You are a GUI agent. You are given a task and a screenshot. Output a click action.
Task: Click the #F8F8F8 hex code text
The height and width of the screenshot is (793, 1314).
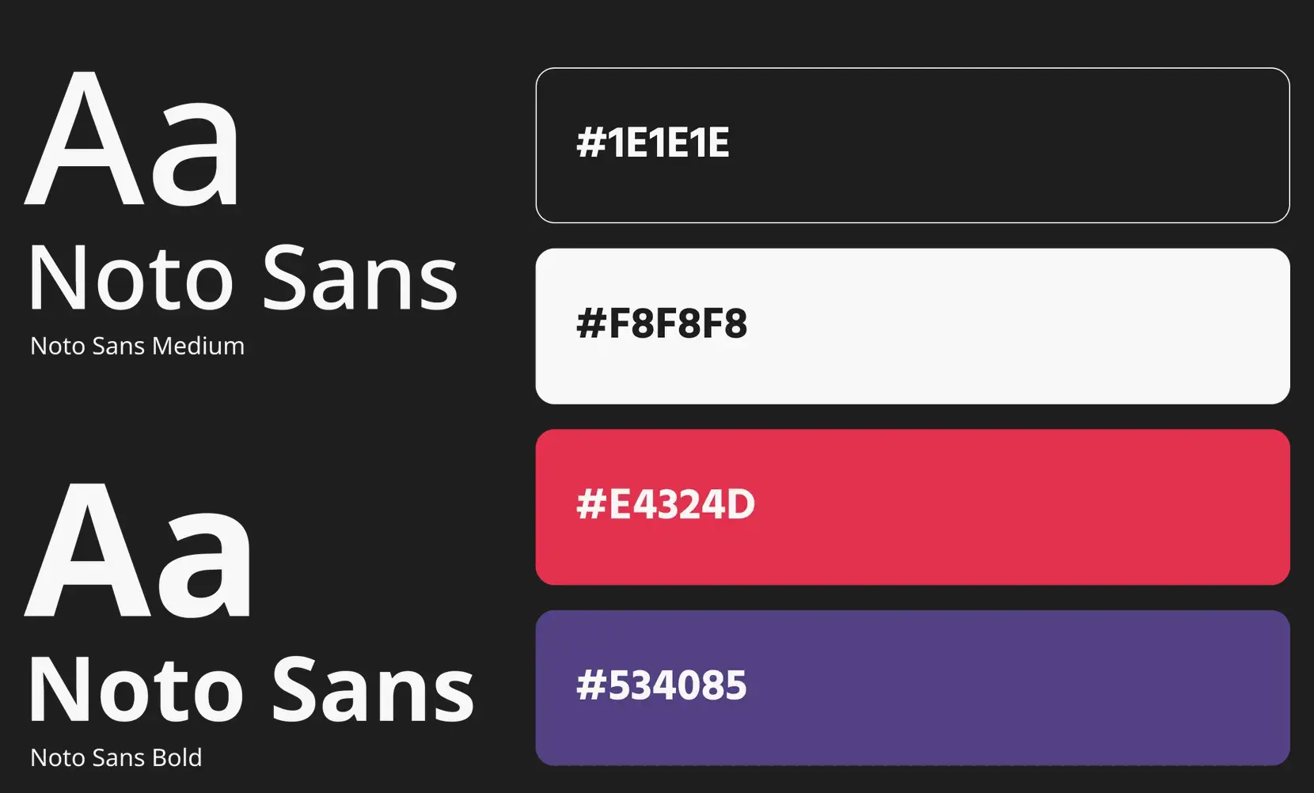(x=662, y=324)
